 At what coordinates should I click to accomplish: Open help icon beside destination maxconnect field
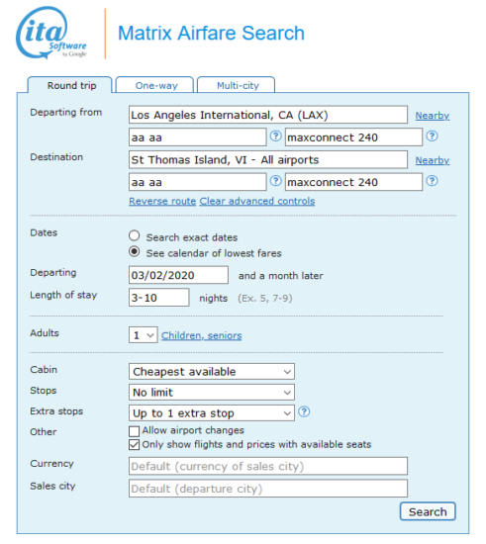[432, 181]
